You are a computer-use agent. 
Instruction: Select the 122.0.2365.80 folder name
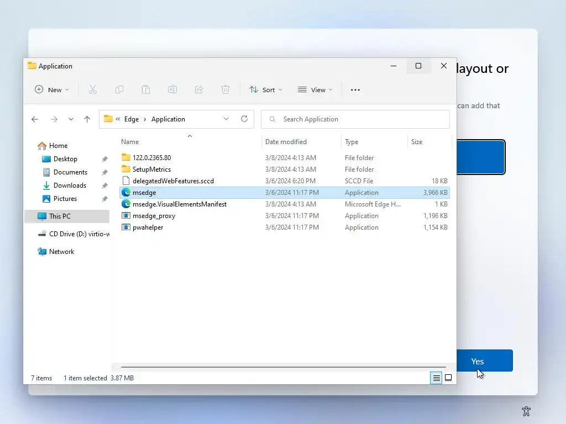[151, 157]
